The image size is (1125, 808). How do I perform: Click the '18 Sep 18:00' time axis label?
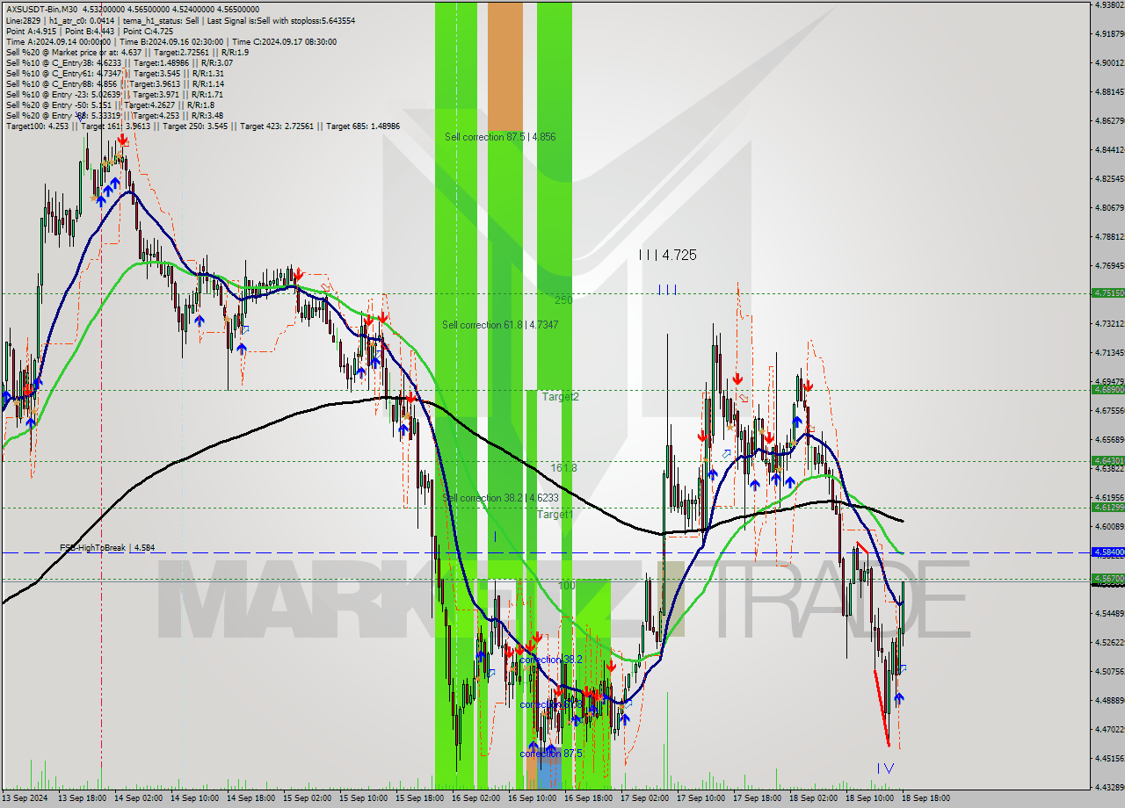click(x=925, y=799)
